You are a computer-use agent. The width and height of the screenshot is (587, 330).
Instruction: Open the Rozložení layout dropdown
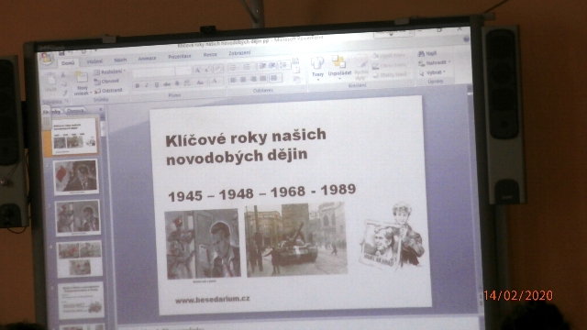[109, 71]
